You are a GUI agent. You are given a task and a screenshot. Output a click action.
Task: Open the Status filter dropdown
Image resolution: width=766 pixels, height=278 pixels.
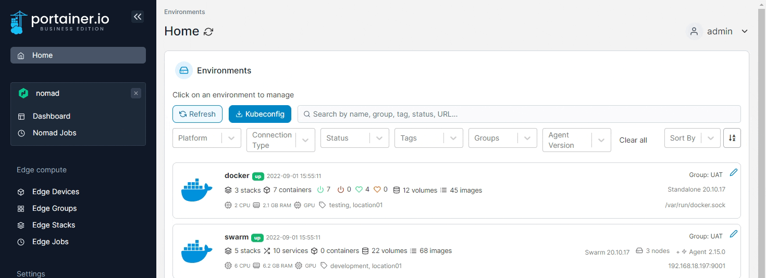tap(355, 138)
